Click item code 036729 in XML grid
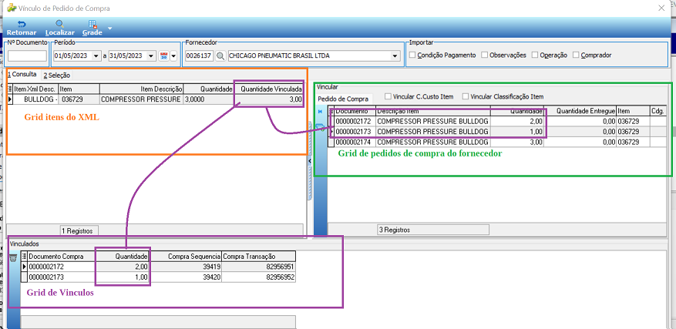This screenshot has width=676, height=329. [x=79, y=99]
